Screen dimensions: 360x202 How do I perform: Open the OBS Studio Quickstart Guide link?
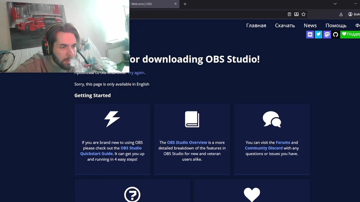tap(111, 151)
